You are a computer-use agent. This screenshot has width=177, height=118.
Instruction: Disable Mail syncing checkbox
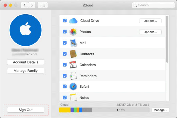[65, 43]
